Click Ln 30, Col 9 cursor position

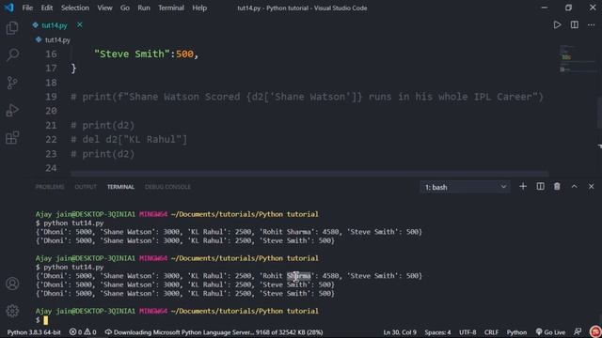coord(399,332)
